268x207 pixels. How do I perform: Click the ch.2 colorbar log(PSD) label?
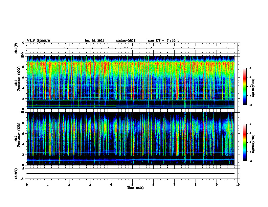[x=253, y=144]
